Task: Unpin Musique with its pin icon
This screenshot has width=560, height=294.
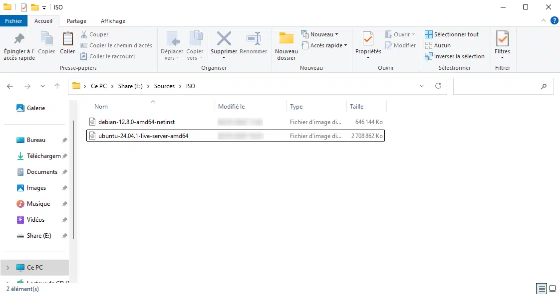Action: coord(65,204)
